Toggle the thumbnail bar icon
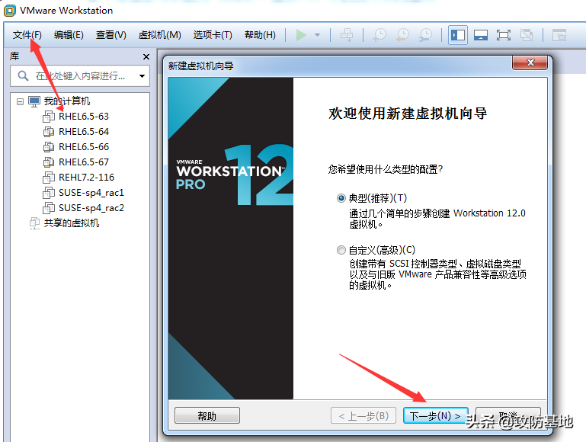This screenshot has height=442, width=586. 481,35
